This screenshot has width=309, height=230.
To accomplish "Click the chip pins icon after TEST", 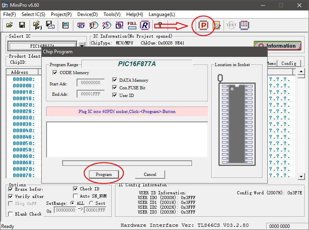I will click(244, 25).
